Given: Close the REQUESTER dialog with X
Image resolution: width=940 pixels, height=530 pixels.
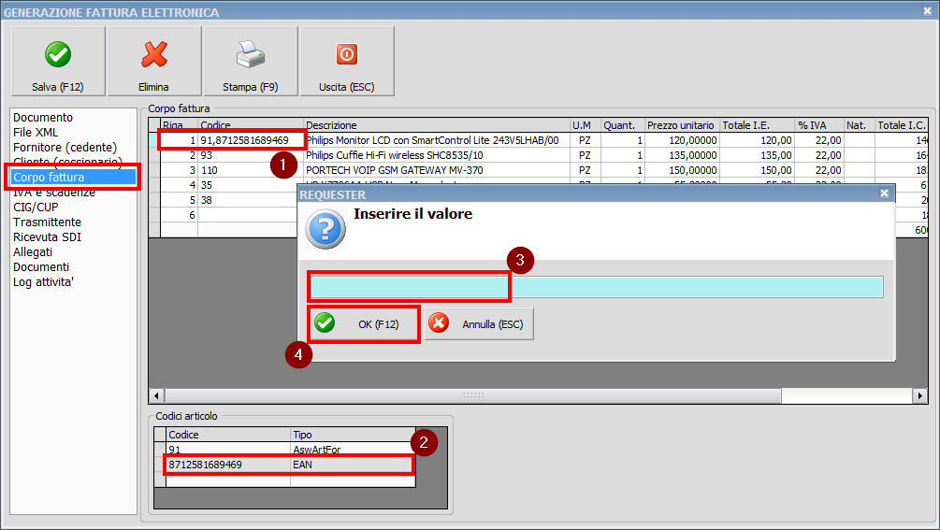Looking at the screenshot, I should [885, 193].
